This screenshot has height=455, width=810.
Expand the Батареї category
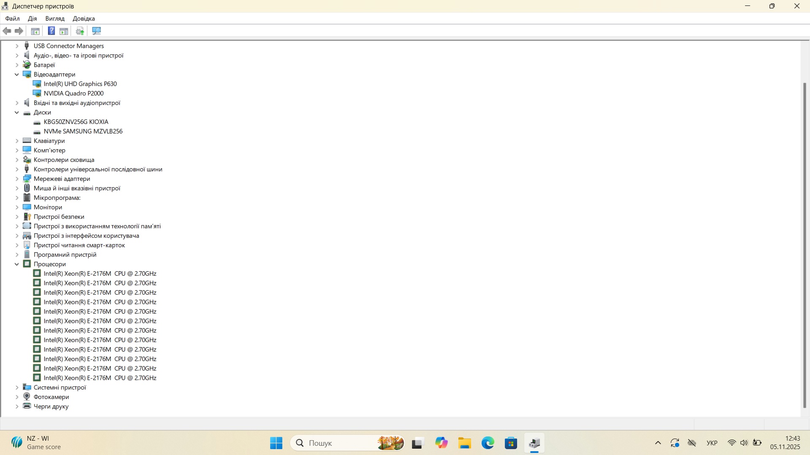pos(17,65)
